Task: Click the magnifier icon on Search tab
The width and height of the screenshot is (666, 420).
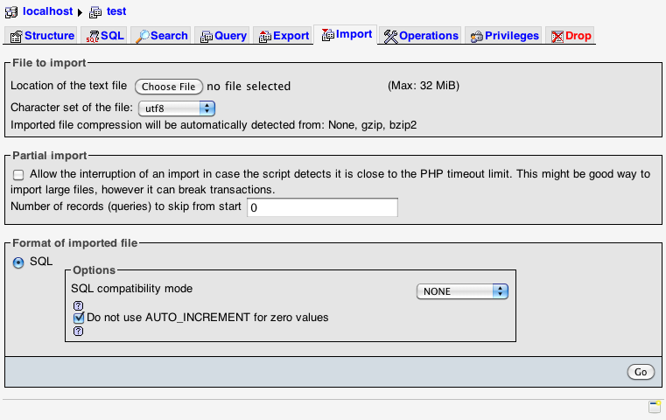Action: (x=143, y=36)
